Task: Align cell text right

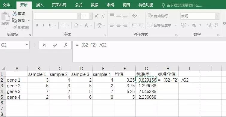Action: [x=125, y=25]
